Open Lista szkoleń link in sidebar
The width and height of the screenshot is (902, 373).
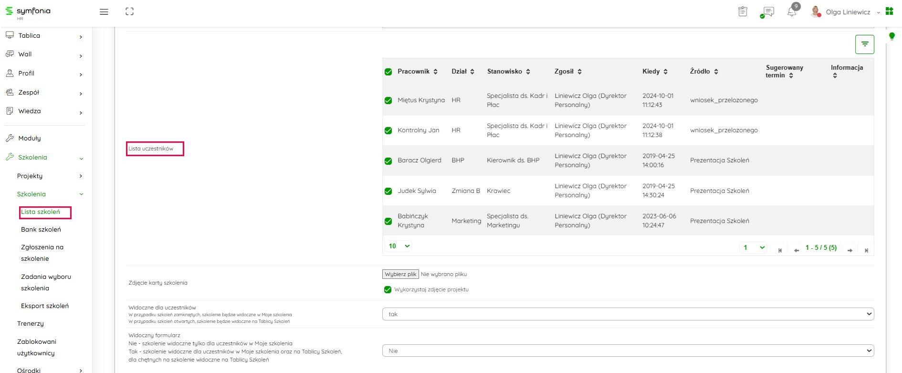pyautogui.click(x=41, y=212)
